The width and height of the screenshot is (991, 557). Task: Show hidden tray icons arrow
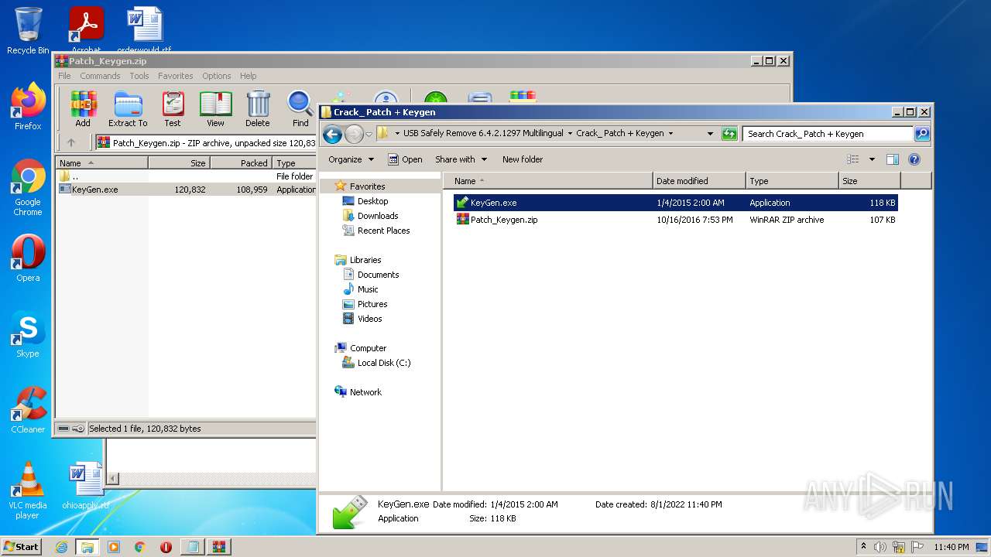(863, 546)
